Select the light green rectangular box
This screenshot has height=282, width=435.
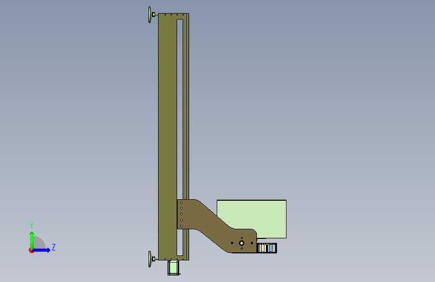(252, 219)
